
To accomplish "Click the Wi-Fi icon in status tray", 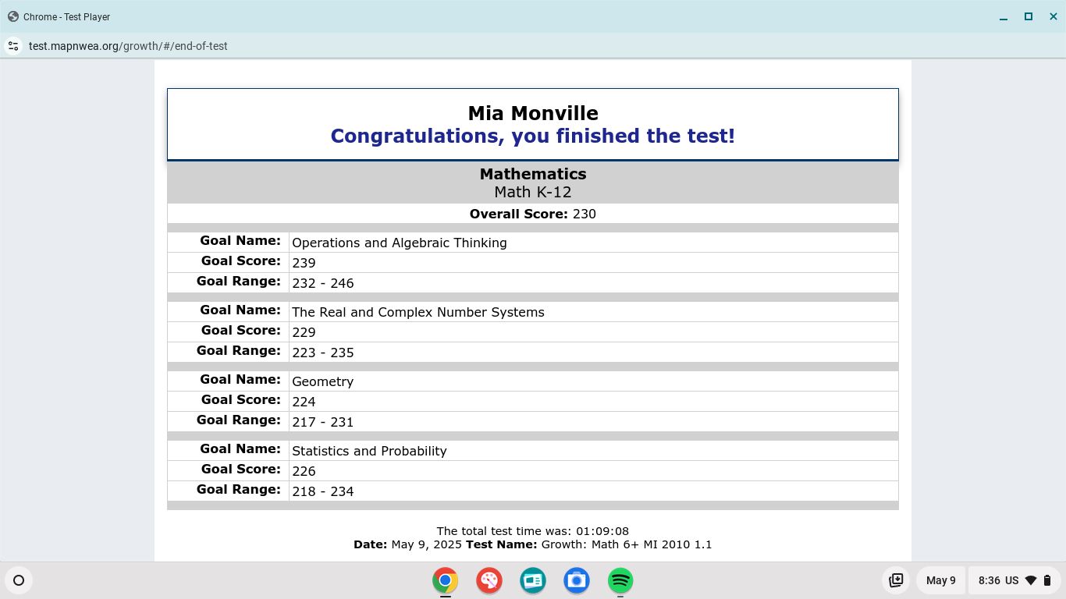I will (1030, 580).
